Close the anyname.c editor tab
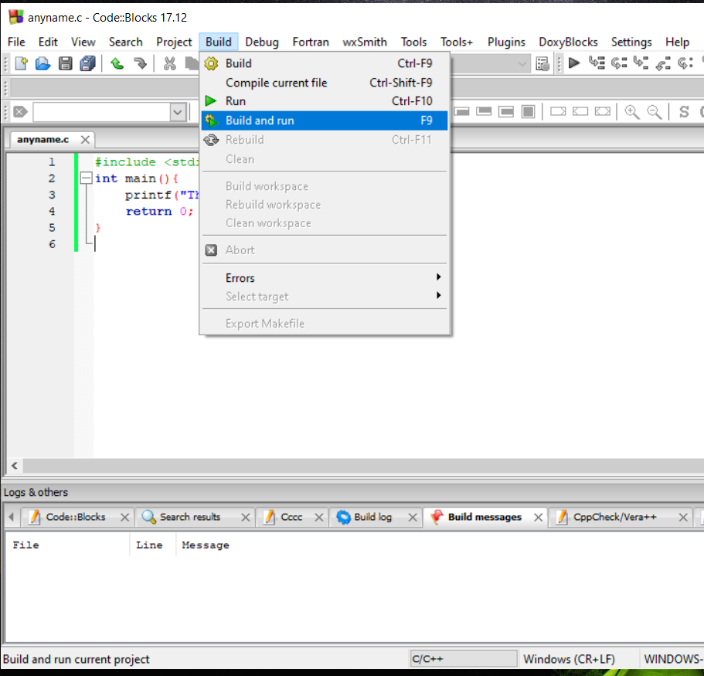 click(85, 140)
